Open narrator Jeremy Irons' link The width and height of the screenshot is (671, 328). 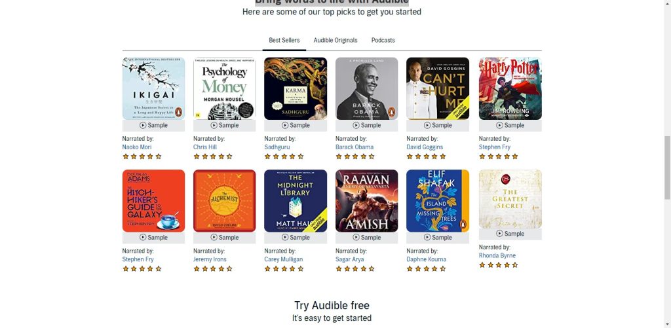coord(210,259)
